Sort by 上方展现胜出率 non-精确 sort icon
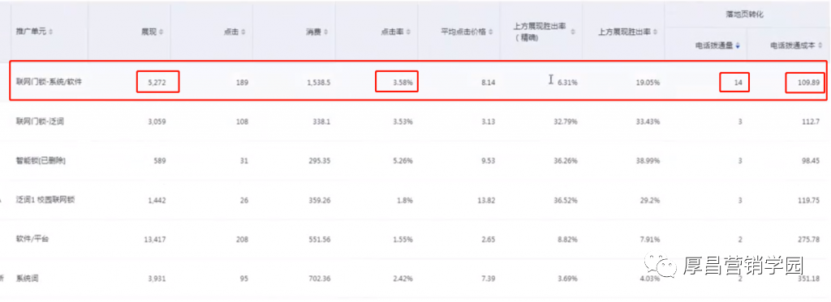Image resolution: width=831 pixels, height=302 pixels. (656, 33)
